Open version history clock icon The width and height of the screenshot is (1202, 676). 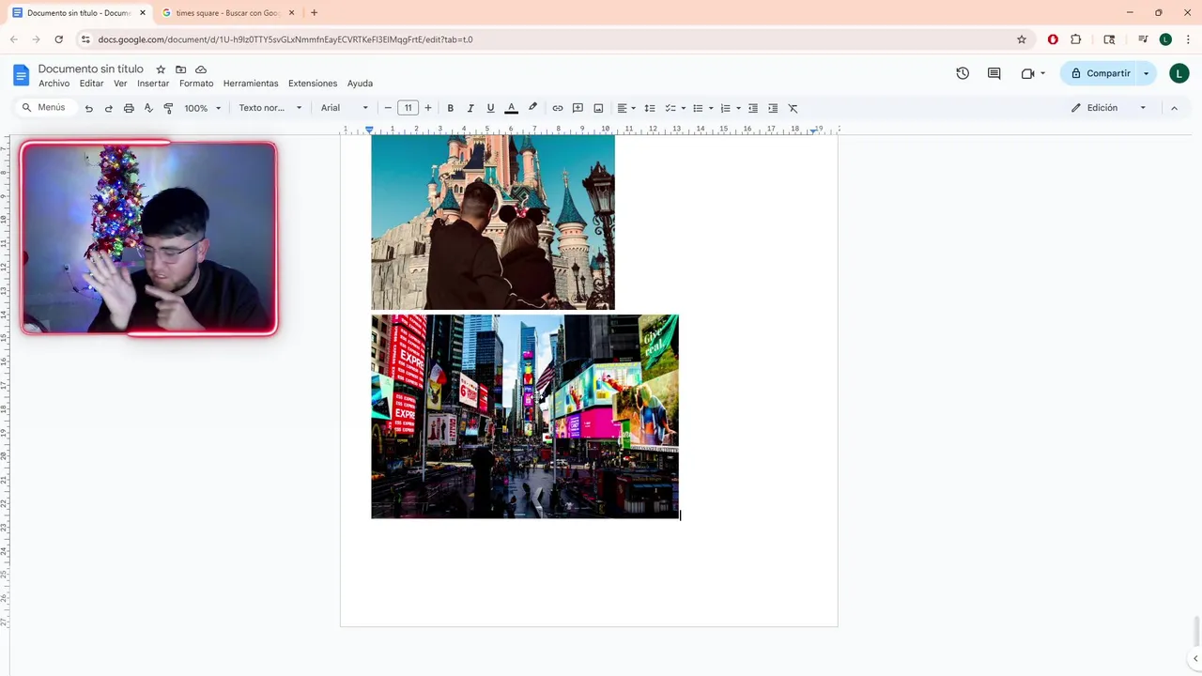963,73
